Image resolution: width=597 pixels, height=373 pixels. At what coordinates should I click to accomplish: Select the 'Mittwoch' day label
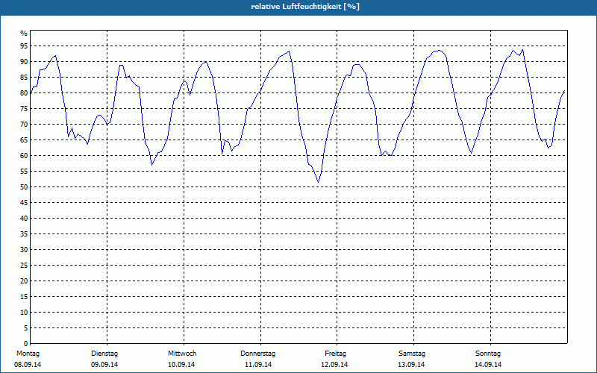point(182,354)
